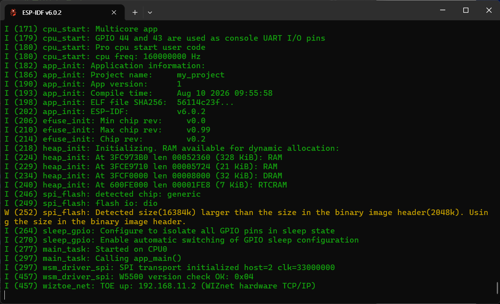Open the tab profile dropdown menu
This screenshot has width=500, height=304.
pos(150,12)
